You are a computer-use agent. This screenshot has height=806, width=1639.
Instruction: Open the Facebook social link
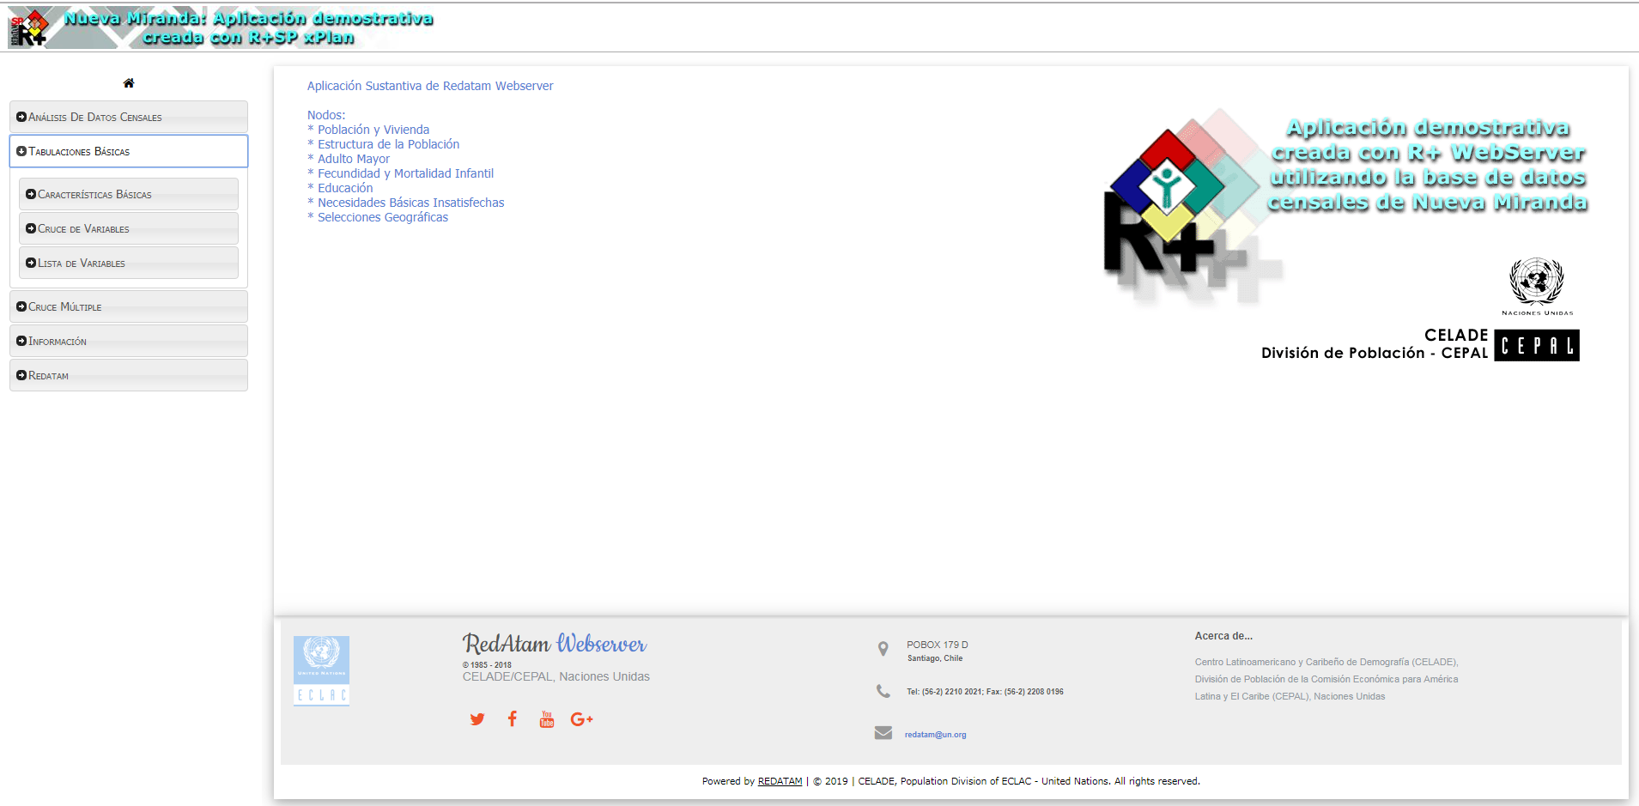tap(513, 719)
